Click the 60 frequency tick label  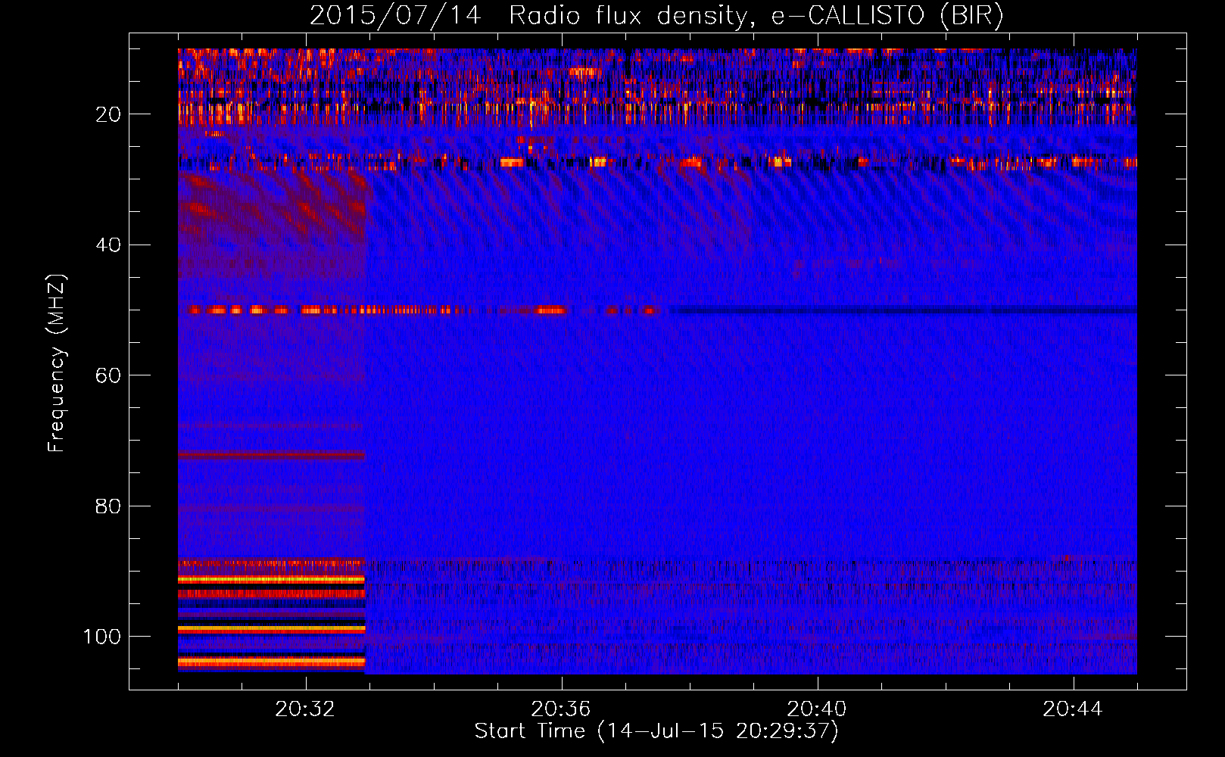pos(108,375)
